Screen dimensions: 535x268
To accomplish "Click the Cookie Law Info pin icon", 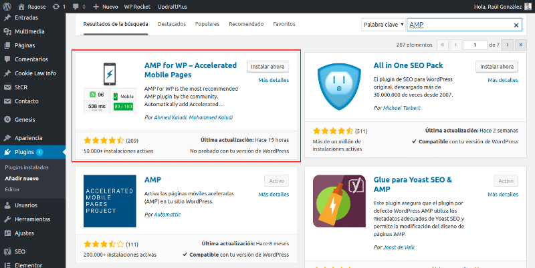I will tap(7, 73).
